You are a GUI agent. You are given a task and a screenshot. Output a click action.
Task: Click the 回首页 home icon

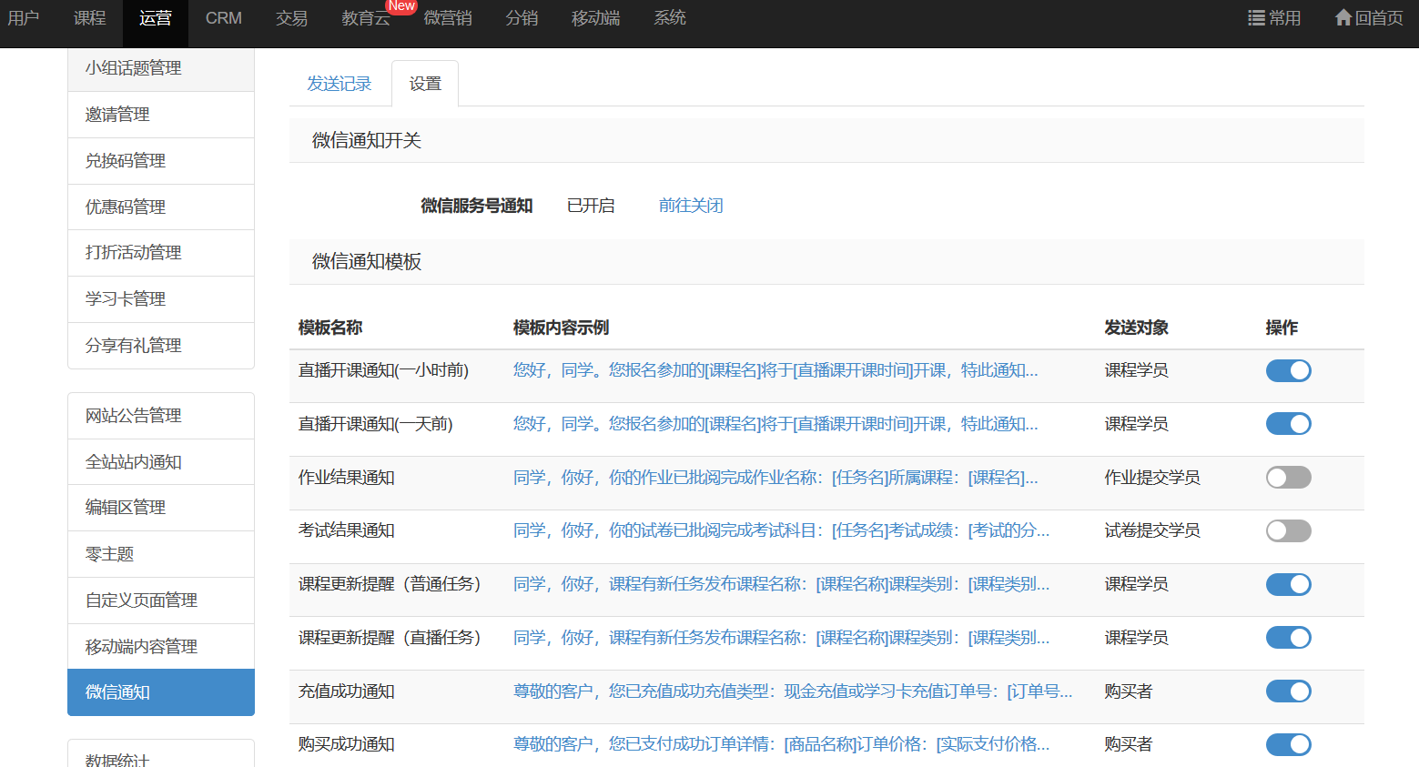point(1343,18)
